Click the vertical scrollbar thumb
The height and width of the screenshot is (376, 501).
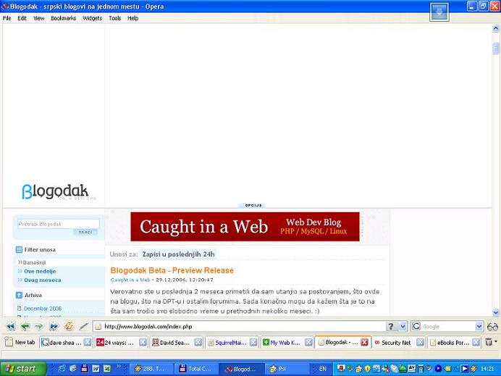coord(495,49)
